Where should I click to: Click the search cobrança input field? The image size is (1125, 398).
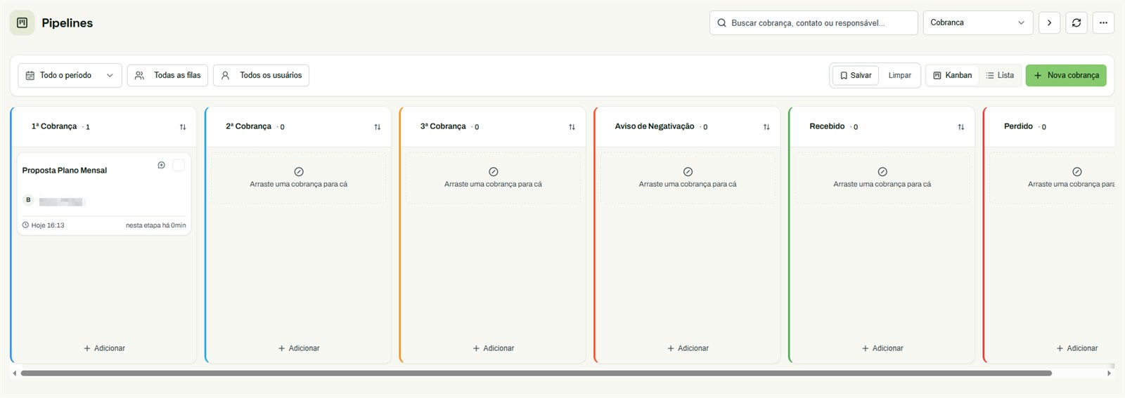(x=814, y=22)
